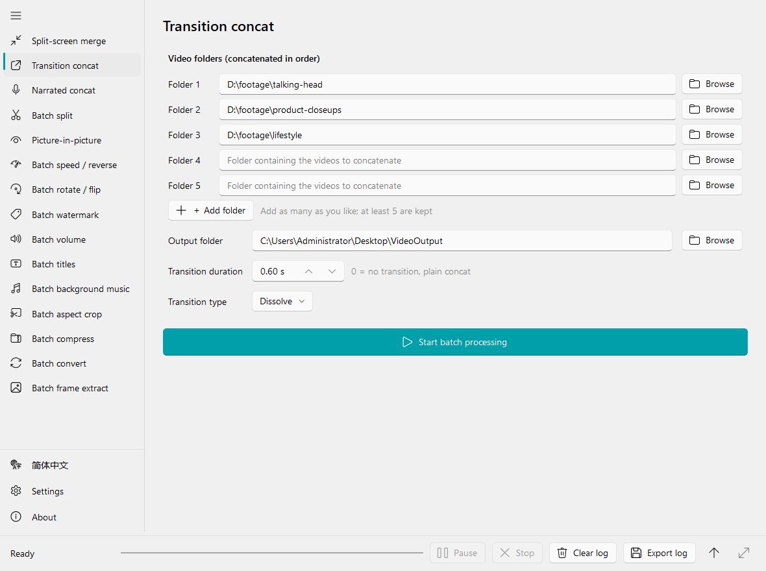Viewport: 766px width, 571px height.
Task: Browse for Folder 3 path
Action: click(x=711, y=134)
